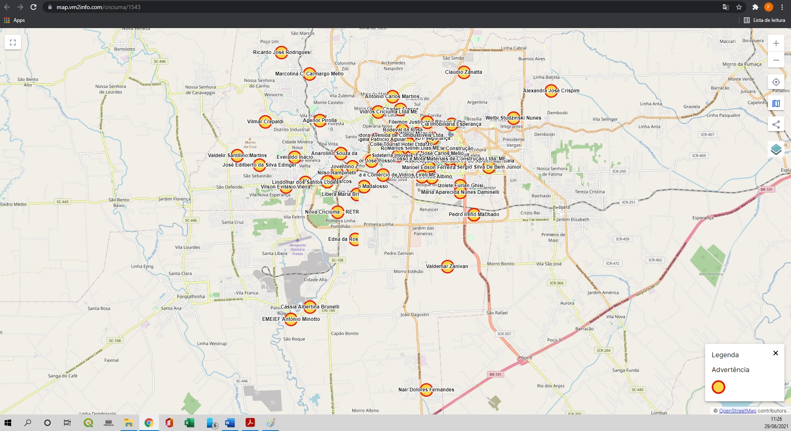
Task: Open Chrome three-dot menu
Action: coord(782,7)
